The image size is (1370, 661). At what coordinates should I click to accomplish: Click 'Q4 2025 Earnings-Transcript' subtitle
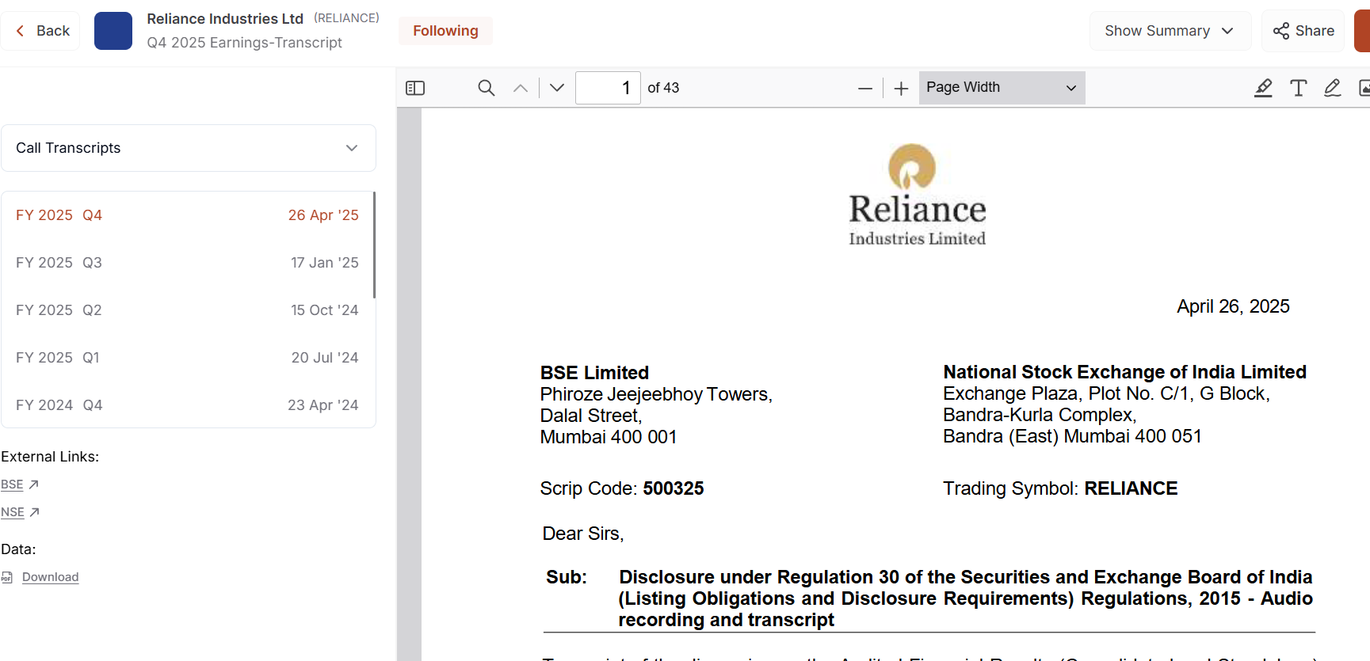[x=244, y=43]
